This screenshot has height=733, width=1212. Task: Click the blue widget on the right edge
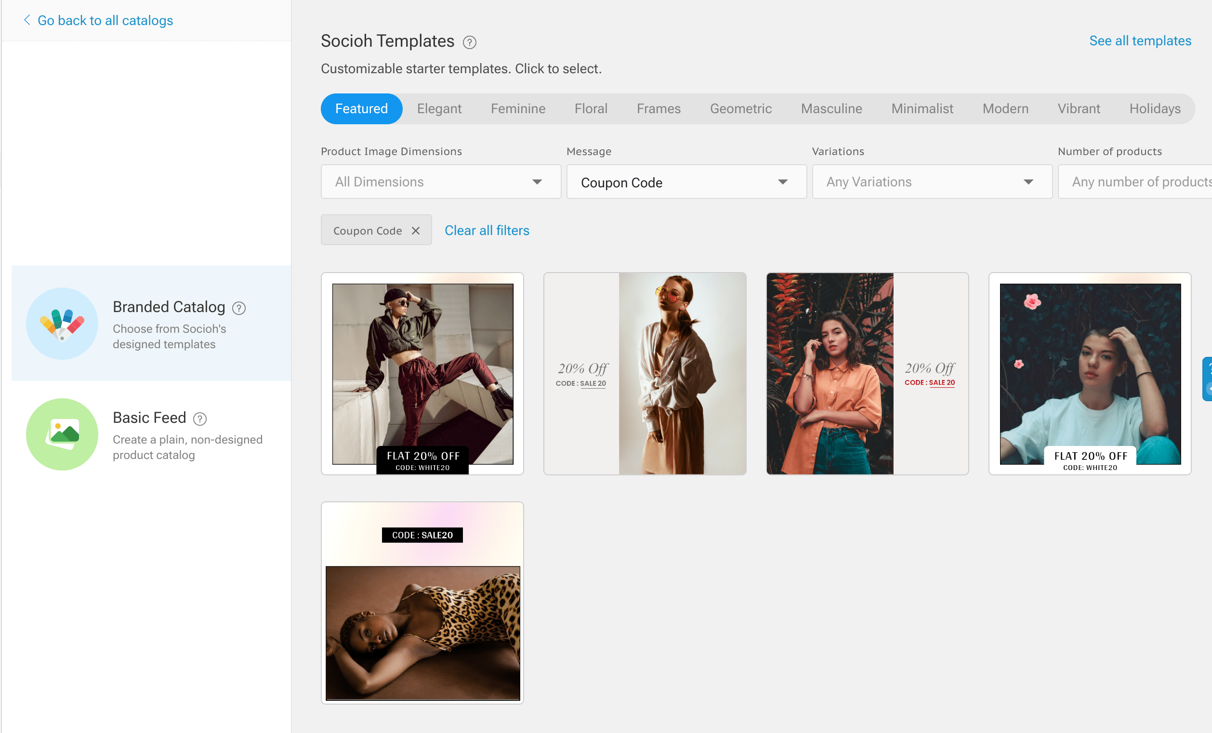1208,379
